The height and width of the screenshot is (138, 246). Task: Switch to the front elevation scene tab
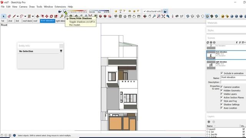[x=47, y=21]
